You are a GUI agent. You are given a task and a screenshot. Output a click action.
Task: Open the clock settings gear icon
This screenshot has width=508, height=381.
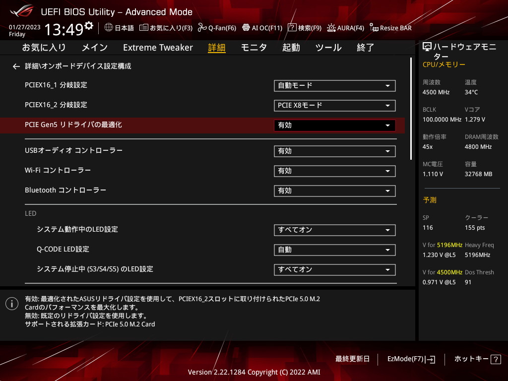[89, 26]
